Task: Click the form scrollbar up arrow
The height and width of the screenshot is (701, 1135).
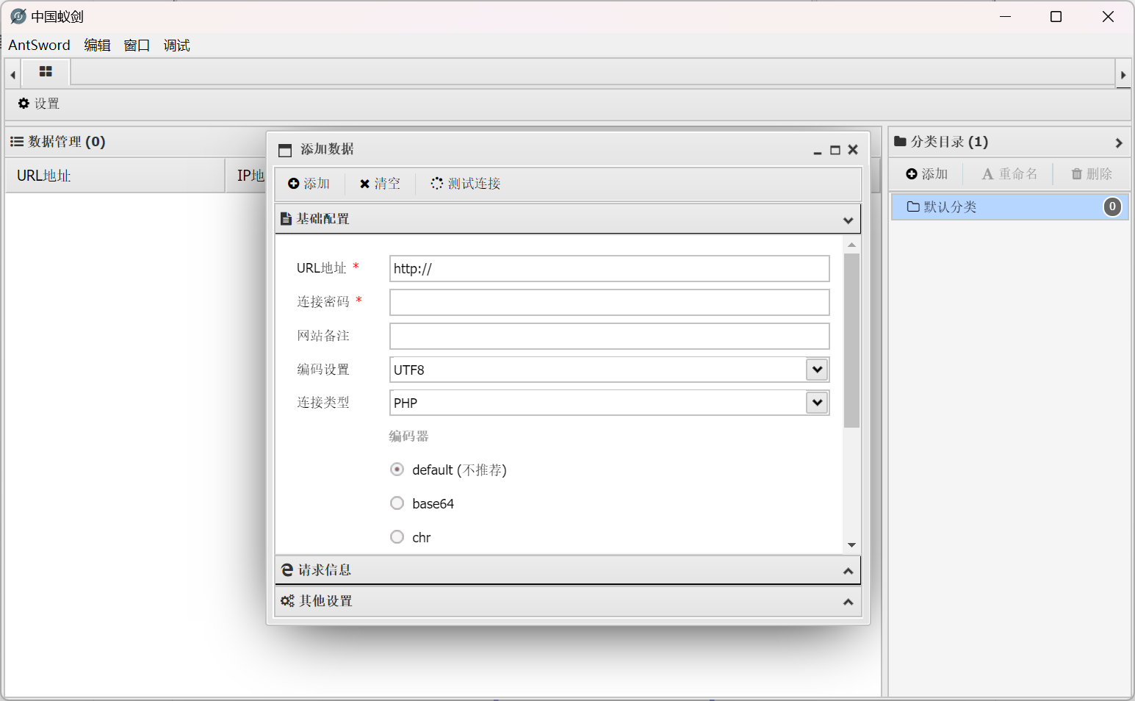Action: 851,245
